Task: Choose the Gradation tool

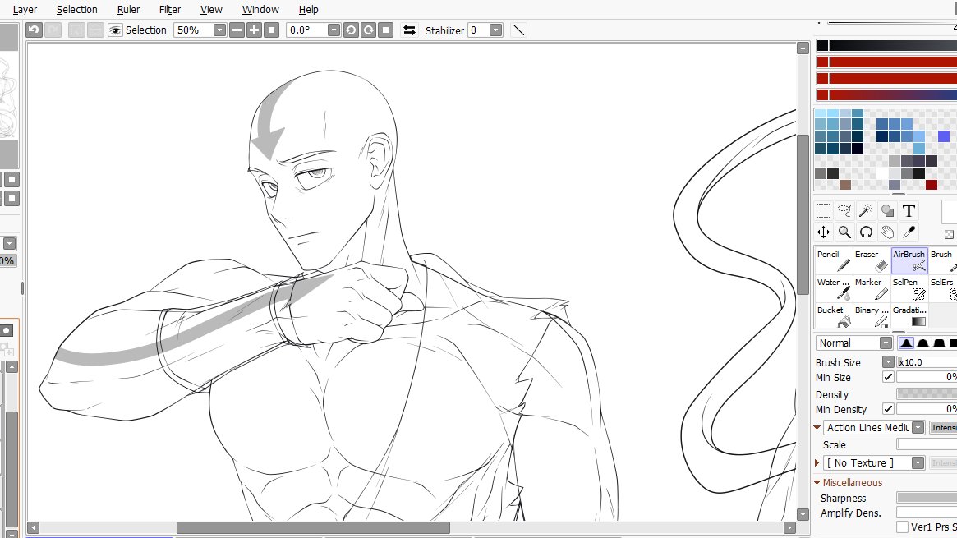Action: (909, 316)
